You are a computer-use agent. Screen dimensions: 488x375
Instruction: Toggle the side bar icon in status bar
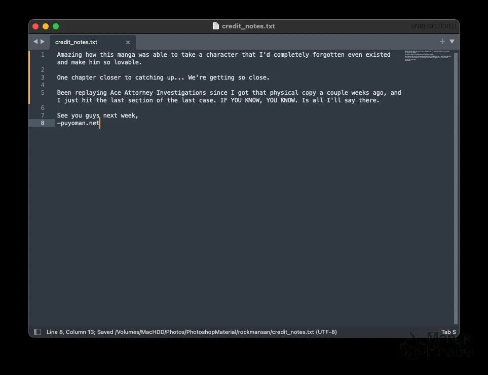37,332
